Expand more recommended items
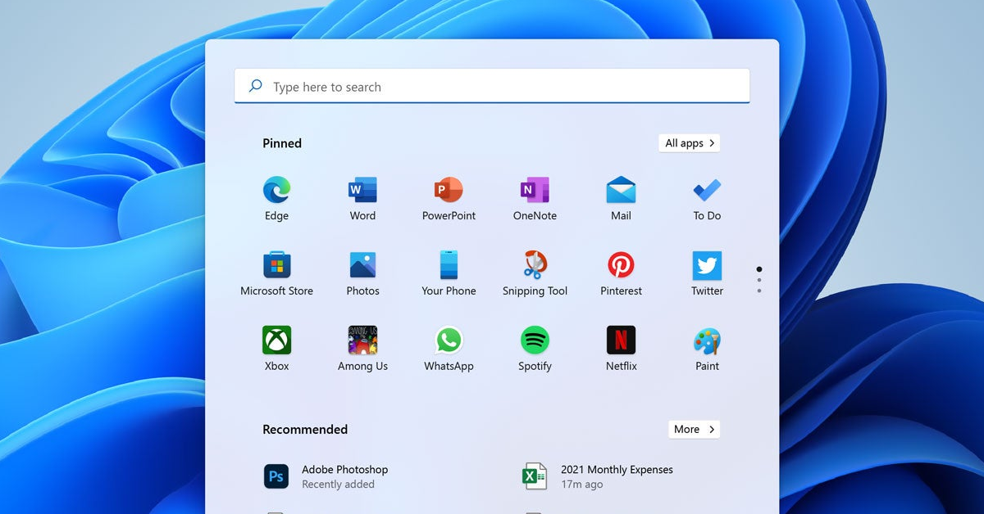The image size is (984, 514). [x=694, y=429]
